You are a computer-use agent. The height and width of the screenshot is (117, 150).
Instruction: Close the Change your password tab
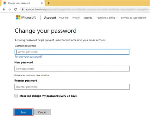(42, 3)
